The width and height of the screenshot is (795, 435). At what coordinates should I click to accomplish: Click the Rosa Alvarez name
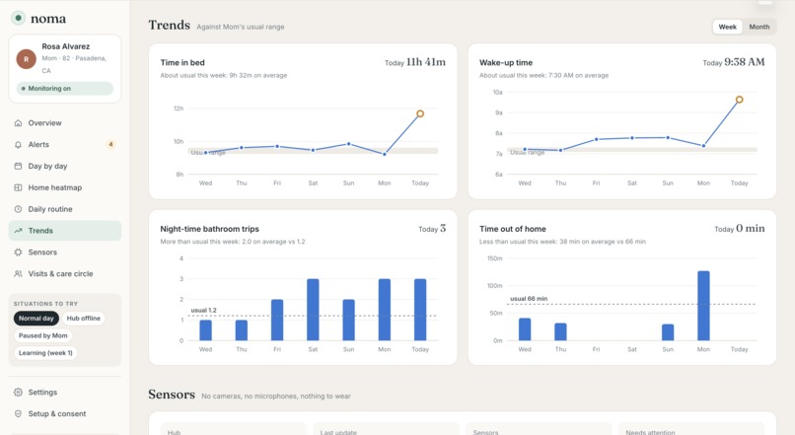tap(65, 46)
